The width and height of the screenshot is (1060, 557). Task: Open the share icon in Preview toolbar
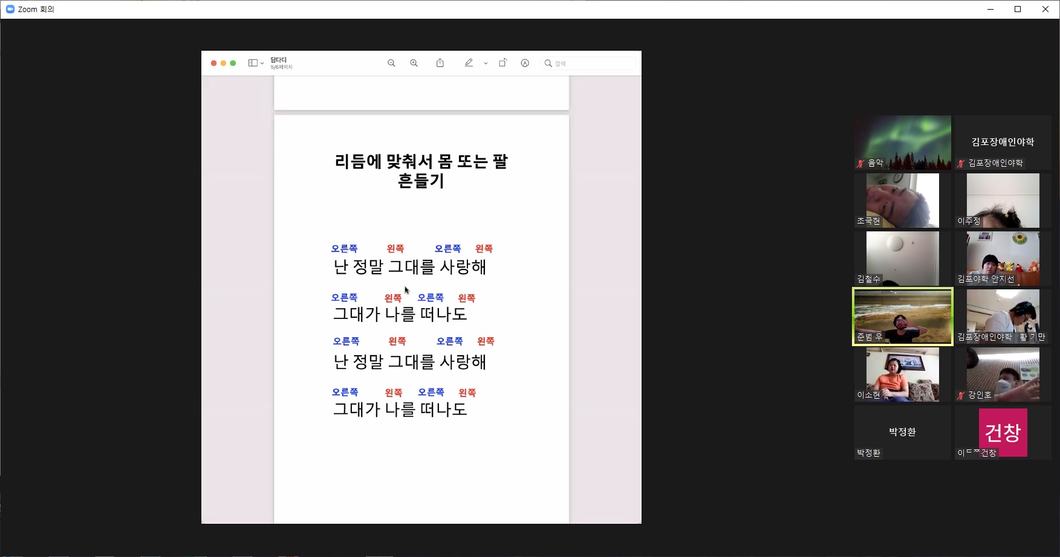(x=440, y=63)
